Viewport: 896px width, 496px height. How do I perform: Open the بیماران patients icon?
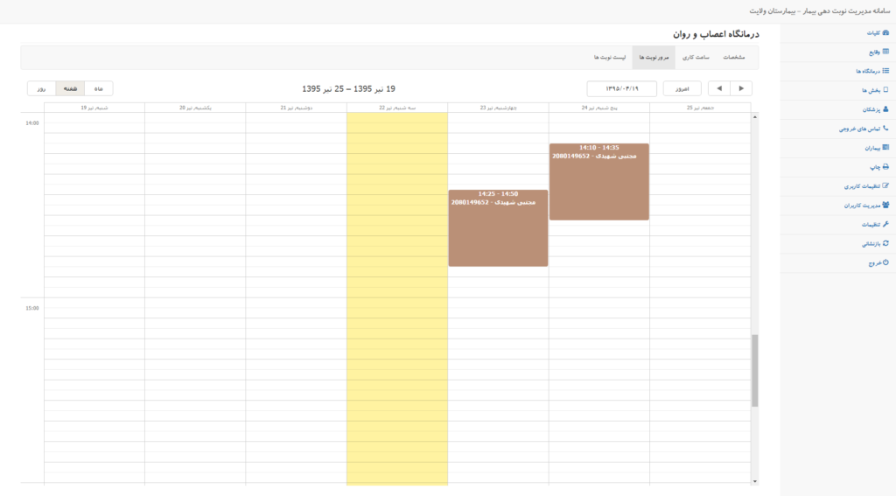coord(885,148)
